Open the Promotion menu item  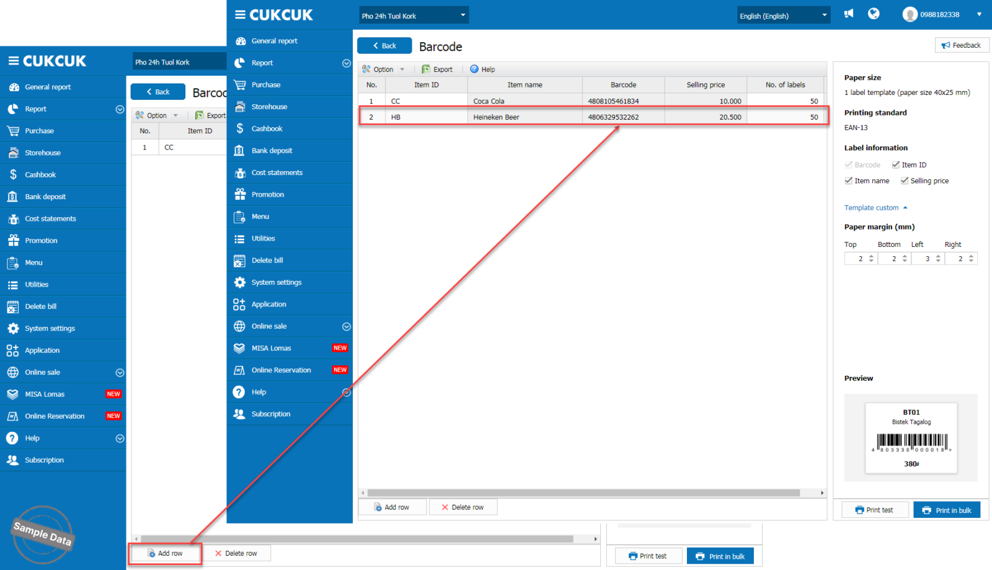click(267, 194)
